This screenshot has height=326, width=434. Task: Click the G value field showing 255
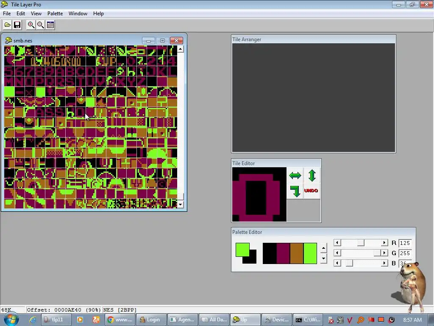click(405, 253)
